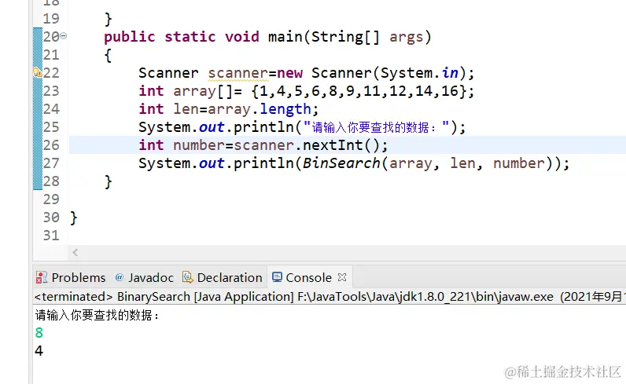Click the 'System.in' reference on line 22
The width and height of the screenshot is (626, 384).
point(419,73)
